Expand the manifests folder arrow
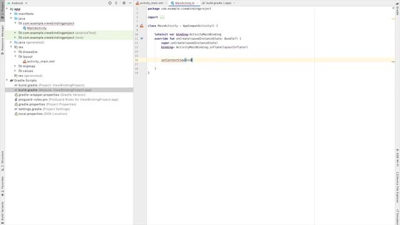400x225 pixels. (x=11, y=14)
